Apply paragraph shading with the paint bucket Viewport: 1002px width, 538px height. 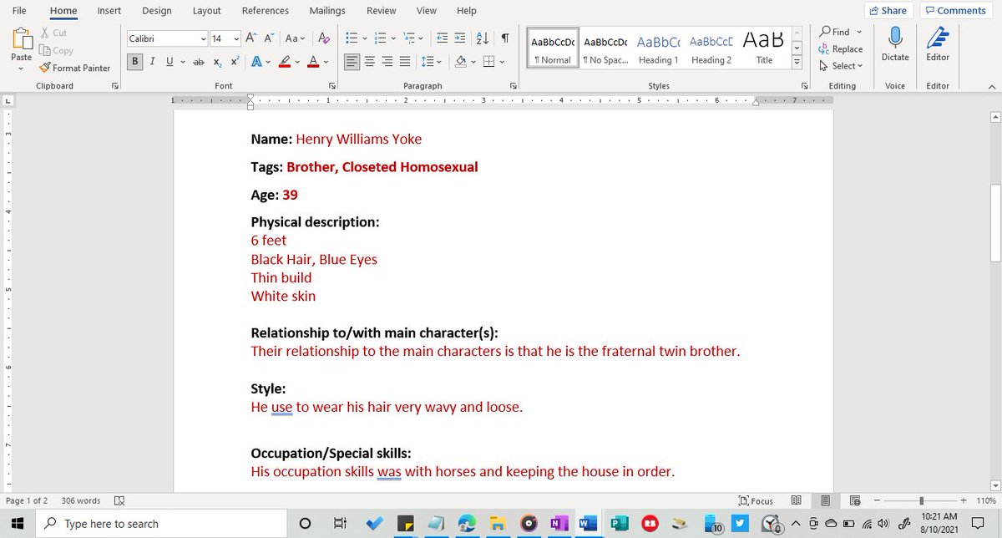coord(459,62)
